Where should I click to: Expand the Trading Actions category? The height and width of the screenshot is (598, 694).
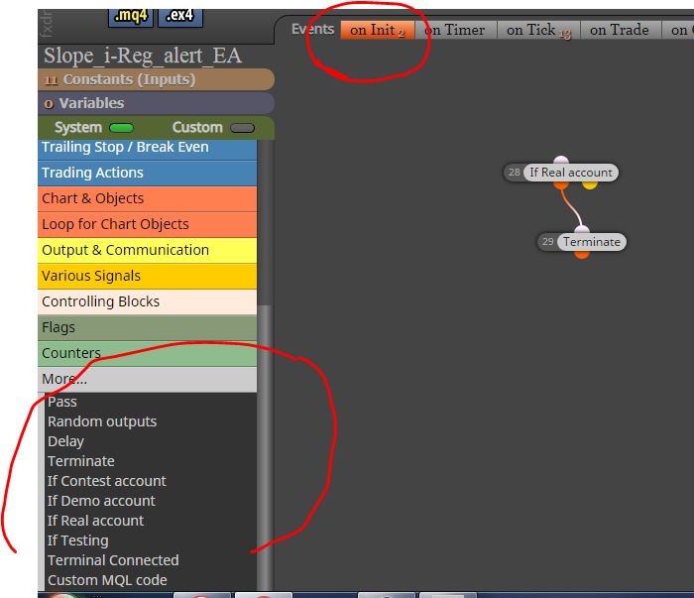point(147,174)
